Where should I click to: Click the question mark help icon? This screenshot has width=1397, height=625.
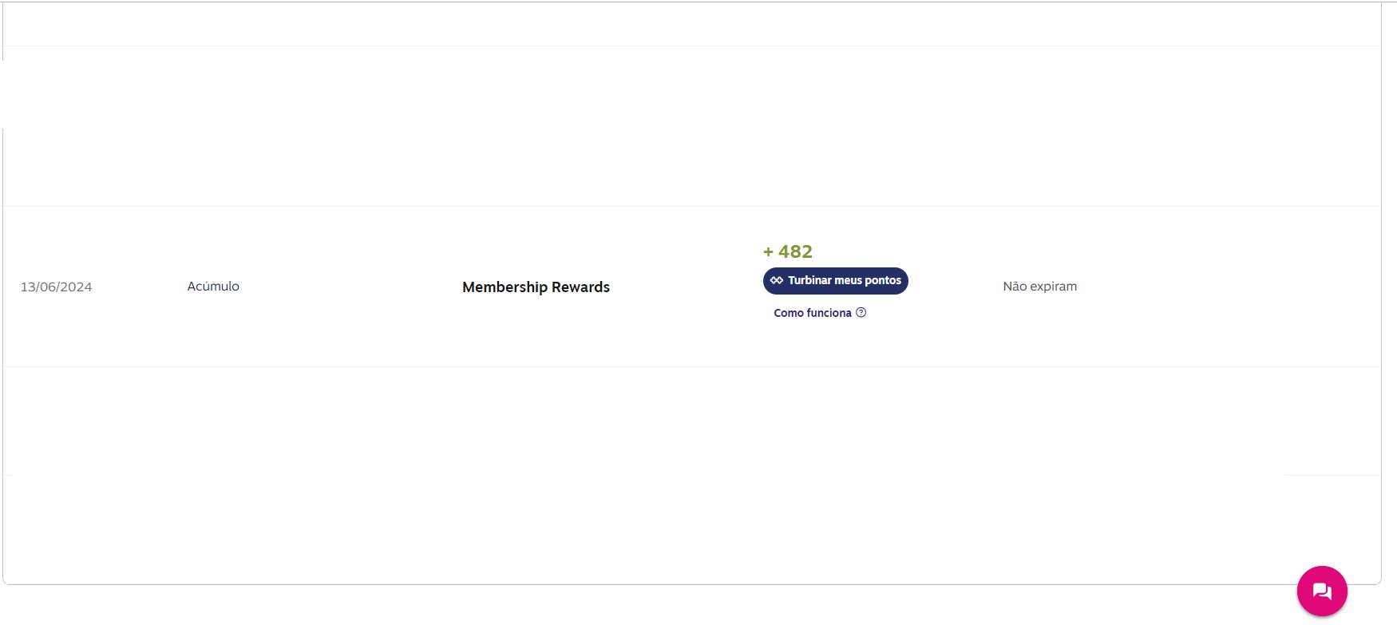tap(861, 313)
